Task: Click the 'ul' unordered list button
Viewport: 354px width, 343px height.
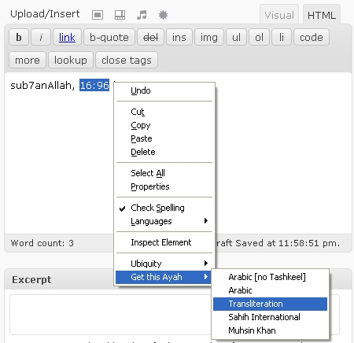Action: tap(236, 37)
